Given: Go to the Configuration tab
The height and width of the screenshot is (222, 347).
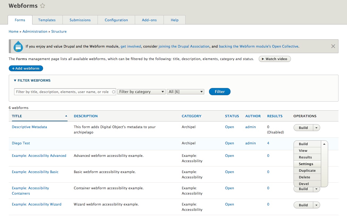Looking at the screenshot, I should pos(116,20).
